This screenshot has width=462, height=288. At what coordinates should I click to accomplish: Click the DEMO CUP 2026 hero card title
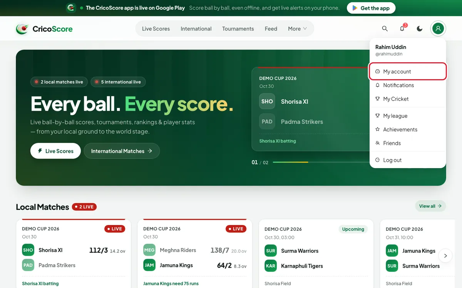tap(278, 78)
